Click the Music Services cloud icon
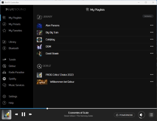 coord(4,85)
